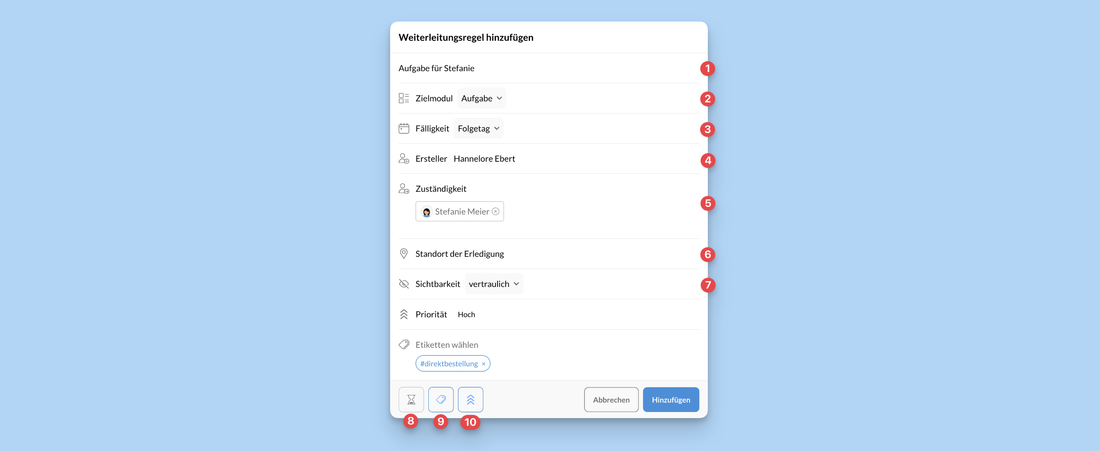Click the Zielmodul grid list icon
Image resolution: width=1100 pixels, height=451 pixels.
404,98
